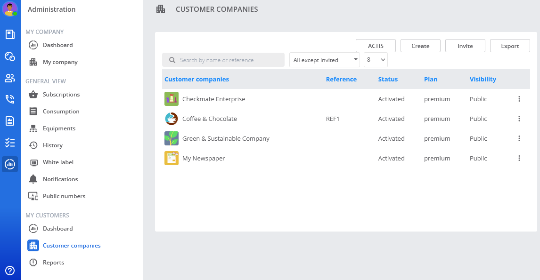This screenshot has width=540, height=280.
Task: Click the ACTIS button
Action: click(376, 46)
